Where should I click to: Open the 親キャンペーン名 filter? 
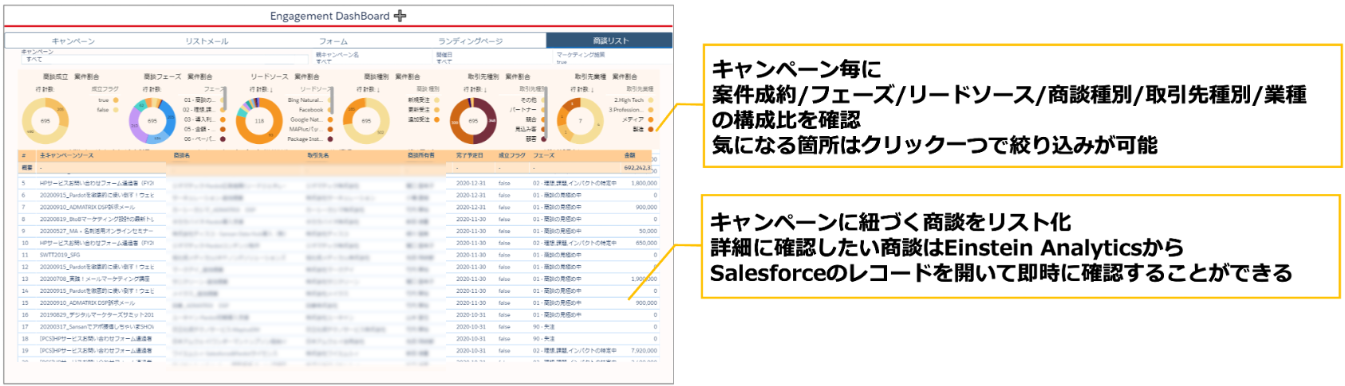tap(372, 58)
